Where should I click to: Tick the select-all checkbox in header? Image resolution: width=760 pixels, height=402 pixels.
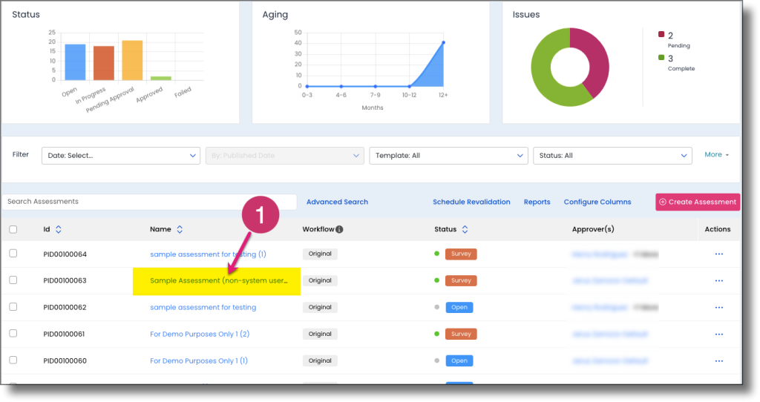pyautogui.click(x=13, y=230)
